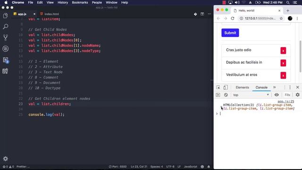
Task: Open console settings gear
Action: [298, 95]
